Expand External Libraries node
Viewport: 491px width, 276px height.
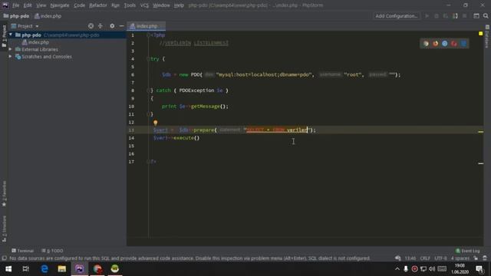(10, 49)
